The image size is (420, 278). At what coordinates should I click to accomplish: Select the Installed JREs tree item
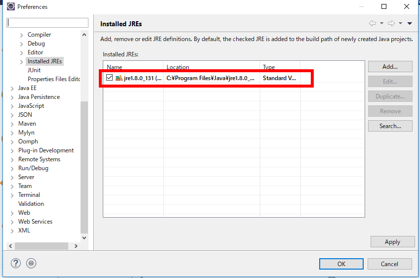tap(45, 61)
